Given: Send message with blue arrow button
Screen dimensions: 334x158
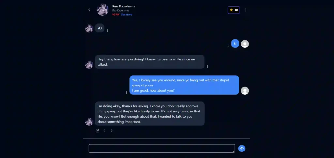Looking at the screenshot, I should pos(242,149).
